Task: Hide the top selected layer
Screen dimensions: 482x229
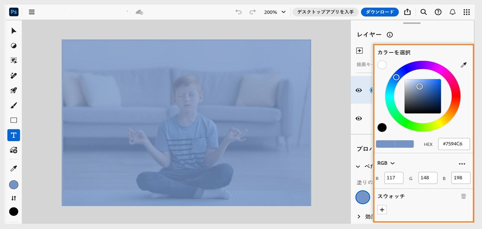Action: tap(359, 90)
